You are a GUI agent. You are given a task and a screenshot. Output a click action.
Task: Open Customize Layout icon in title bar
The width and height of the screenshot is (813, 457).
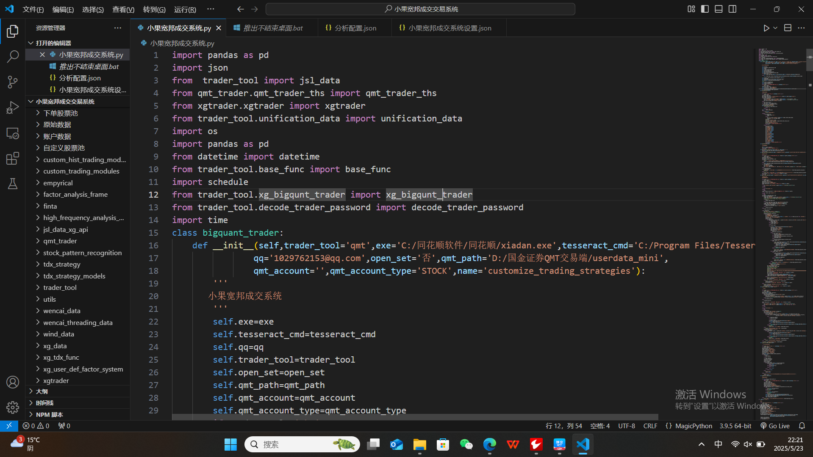tap(691, 9)
